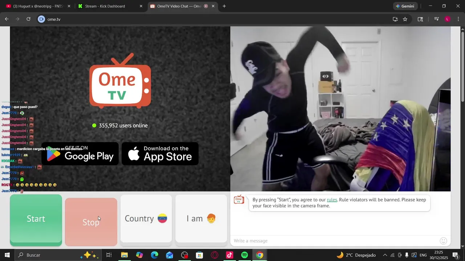Switch to the Stream - Kick Dashboard tab
Screen dimensions: 465x261
click(110, 6)
